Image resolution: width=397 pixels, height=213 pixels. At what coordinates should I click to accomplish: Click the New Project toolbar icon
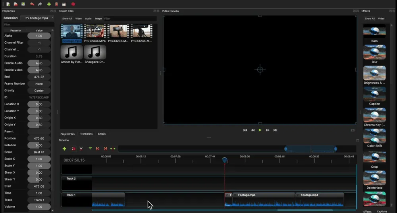click(x=8, y=4)
